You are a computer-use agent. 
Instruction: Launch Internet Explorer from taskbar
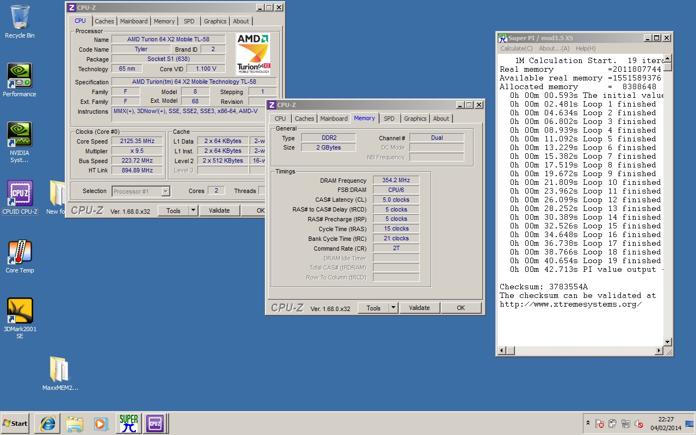47,423
